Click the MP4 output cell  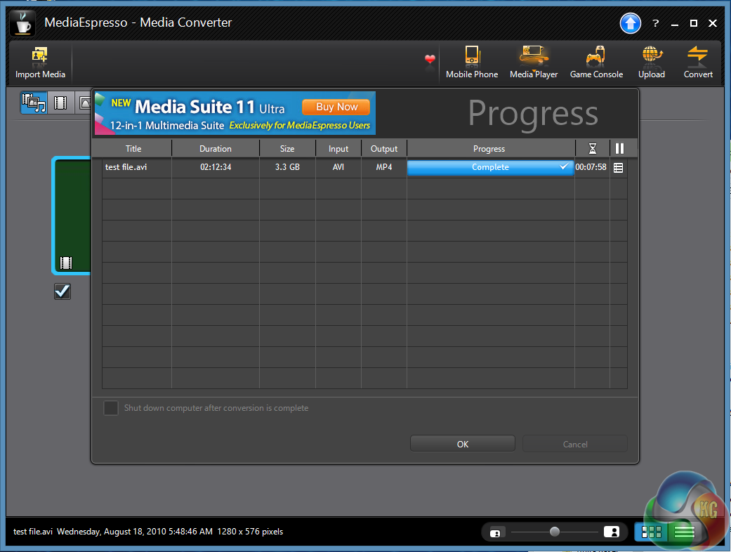point(384,167)
